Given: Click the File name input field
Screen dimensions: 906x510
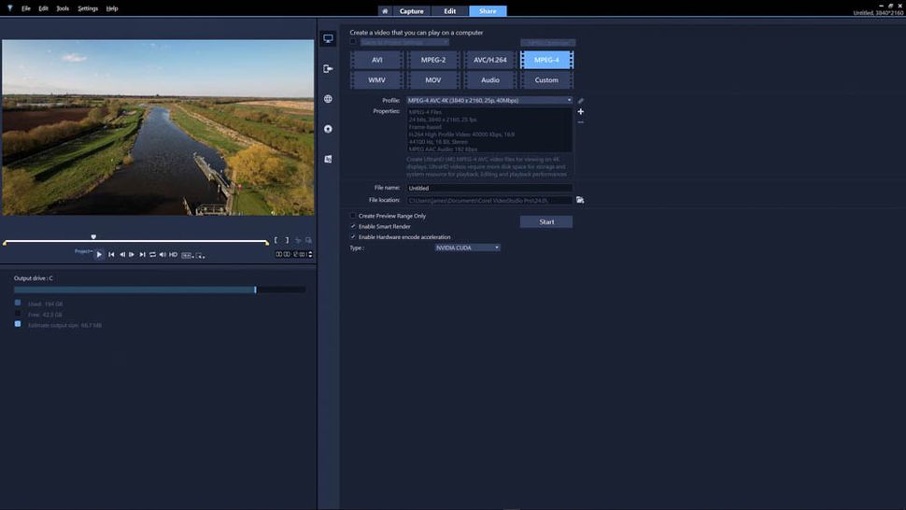Looking at the screenshot, I should click(x=489, y=189).
